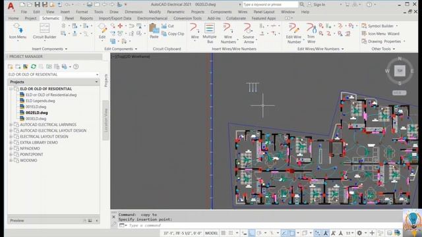The width and height of the screenshot is (422, 237).
Task: Expand the Edit Components panel arrow
Action: tap(136, 49)
